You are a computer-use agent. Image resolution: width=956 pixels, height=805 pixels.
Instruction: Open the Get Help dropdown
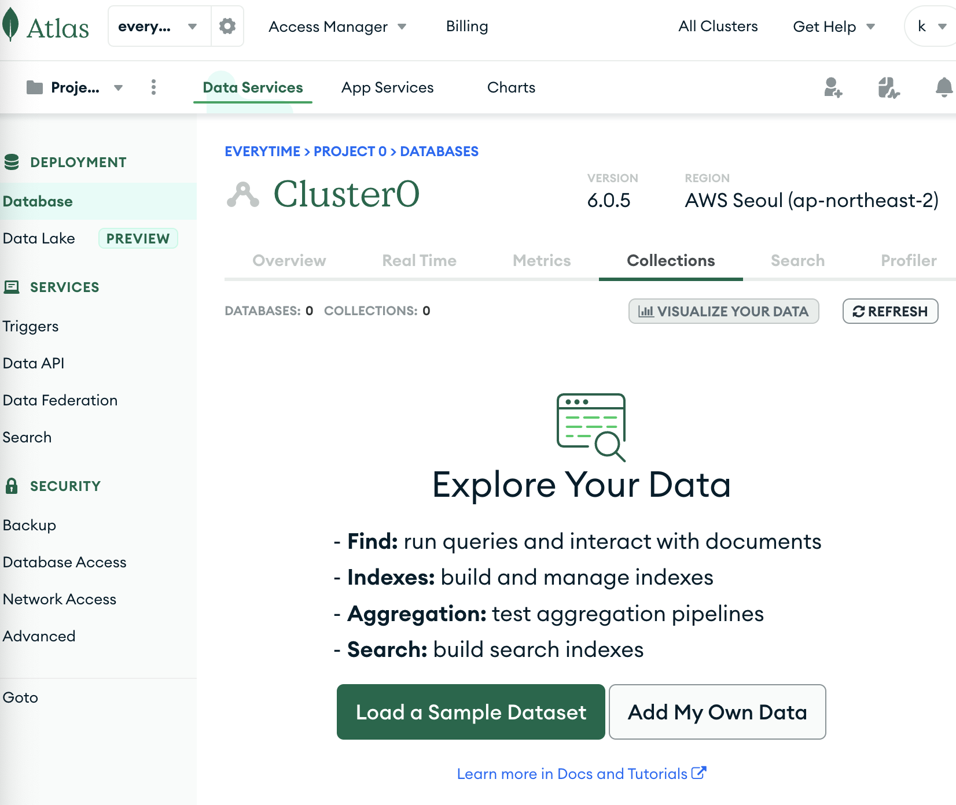(834, 27)
